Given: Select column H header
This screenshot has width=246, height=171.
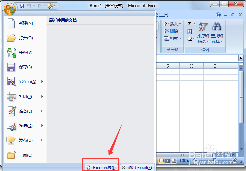Looking at the screenshot, I should [191, 66].
